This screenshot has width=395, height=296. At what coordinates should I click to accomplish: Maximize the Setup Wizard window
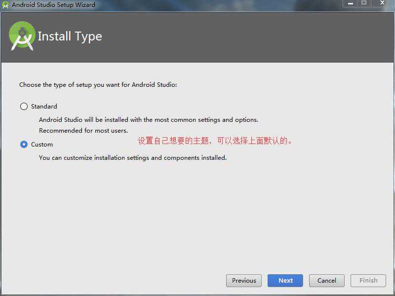tap(364, 3)
